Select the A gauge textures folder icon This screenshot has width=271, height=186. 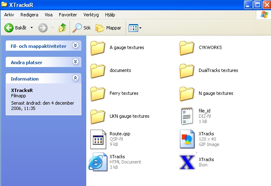click(98, 48)
